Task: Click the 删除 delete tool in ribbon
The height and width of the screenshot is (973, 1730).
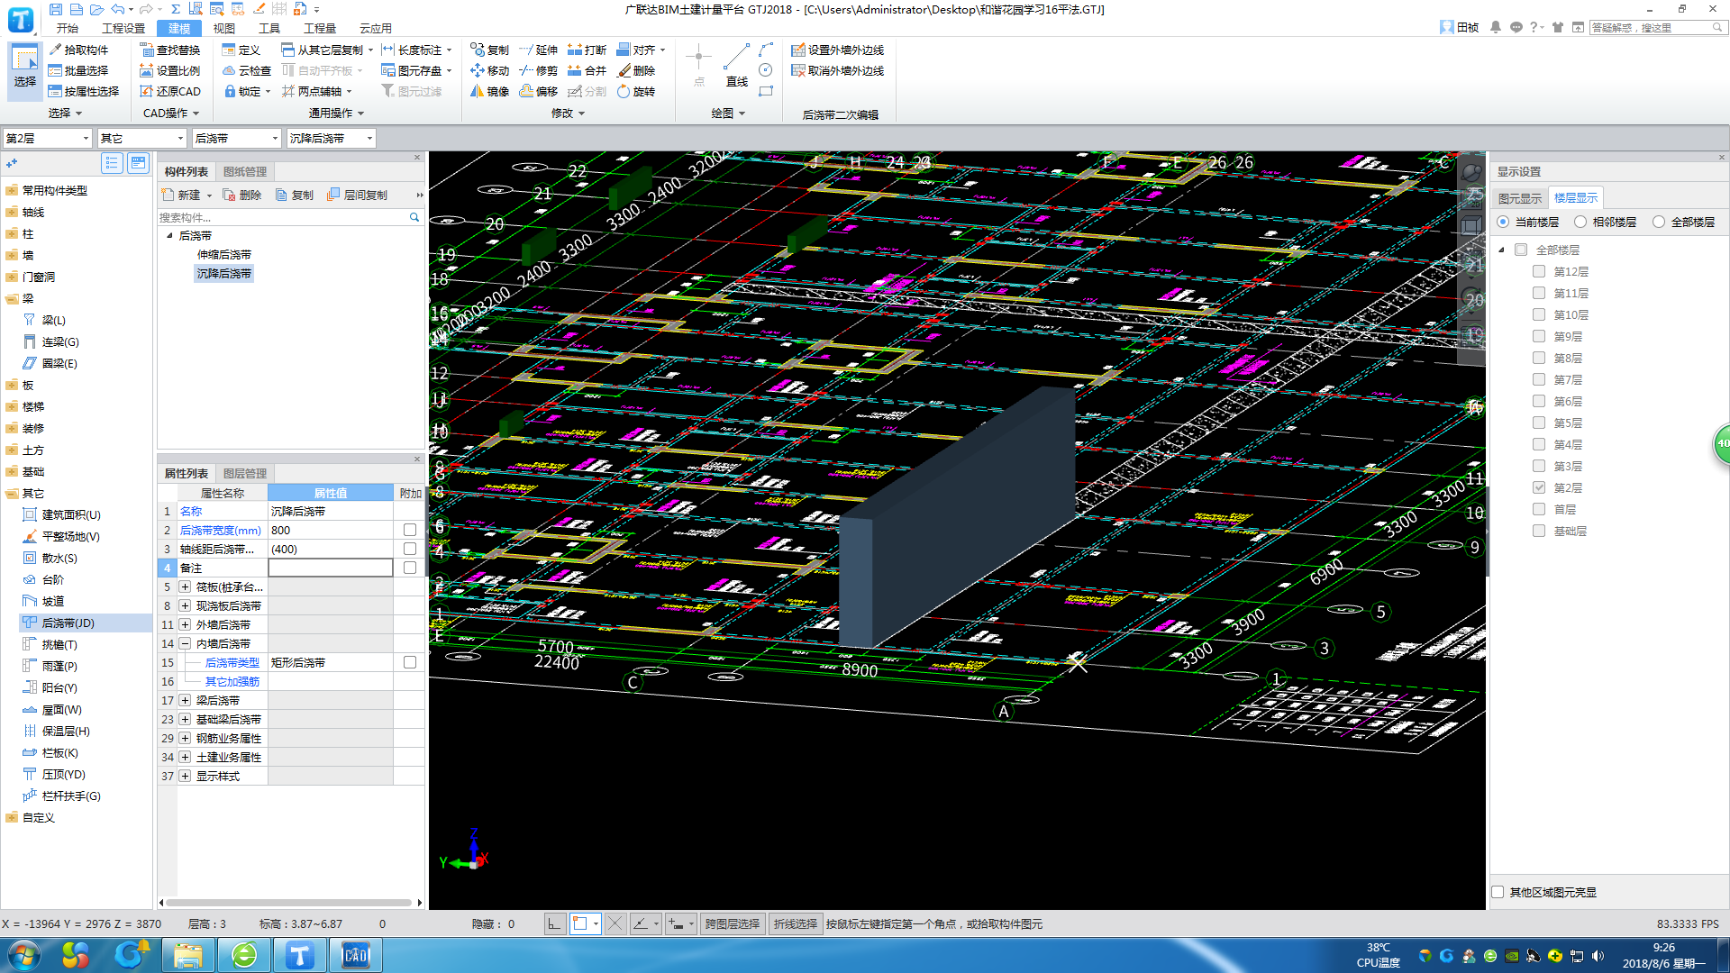Action: [x=636, y=70]
